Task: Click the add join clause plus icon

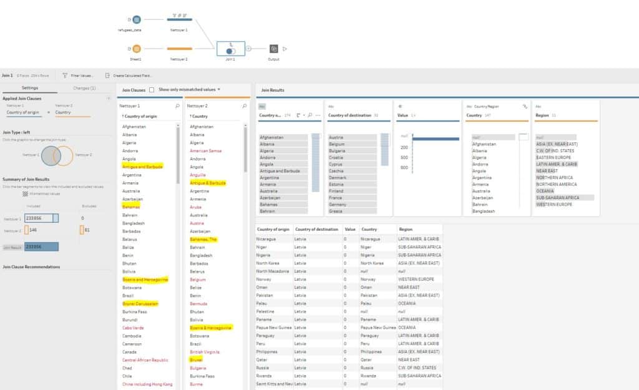Action: click(x=109, y=98)
